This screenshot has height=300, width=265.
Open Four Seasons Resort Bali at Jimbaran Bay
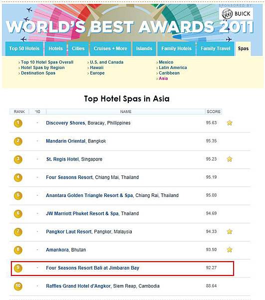(93, 268)
